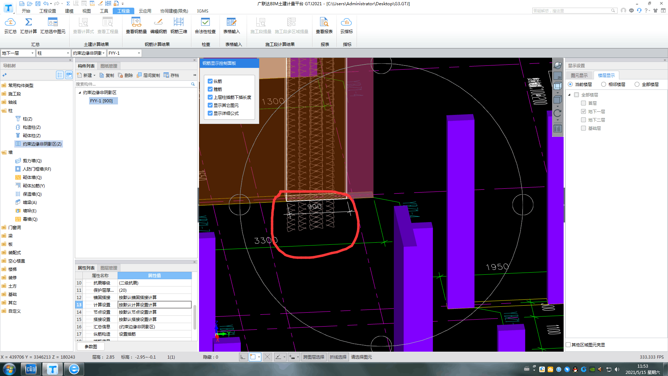The height and width of the screenshot is (376, 668).
Task: Click 删除 in the component list toolbar
Action: click(126, 75)
